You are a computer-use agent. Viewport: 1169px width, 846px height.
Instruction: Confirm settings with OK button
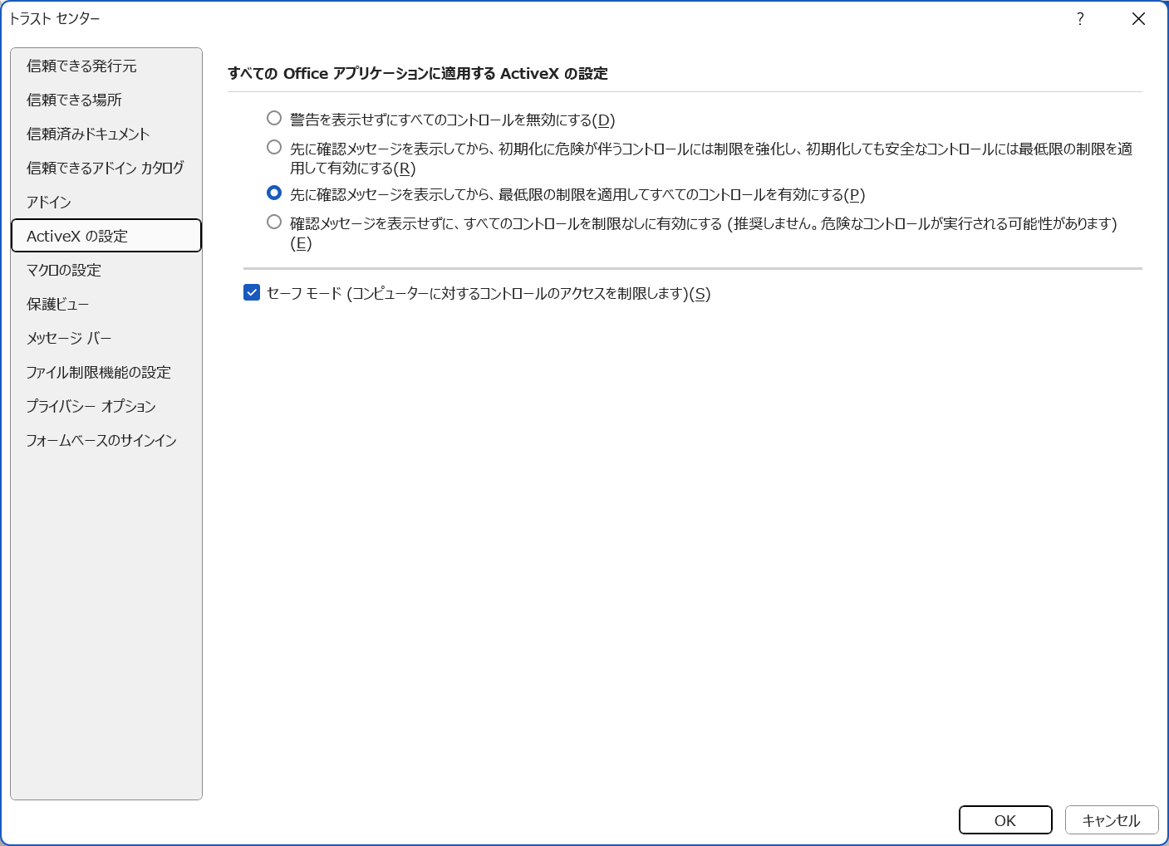click(x=1004, y=819)
